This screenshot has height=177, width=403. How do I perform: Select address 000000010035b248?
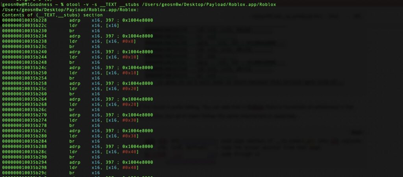point(25,62)
